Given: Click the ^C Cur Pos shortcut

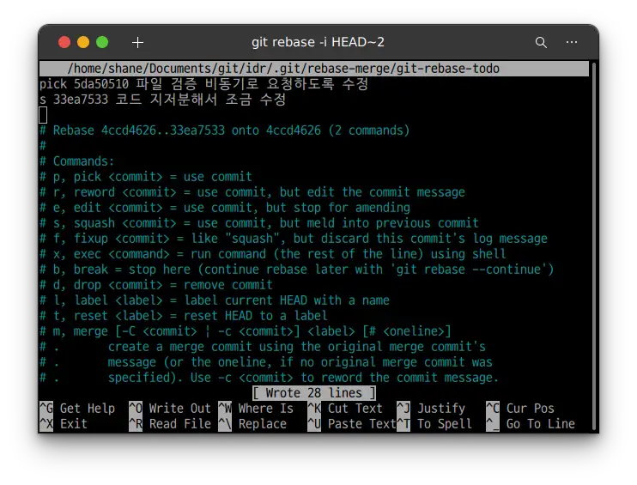Looking at the screenshot, I should point(520,409).
